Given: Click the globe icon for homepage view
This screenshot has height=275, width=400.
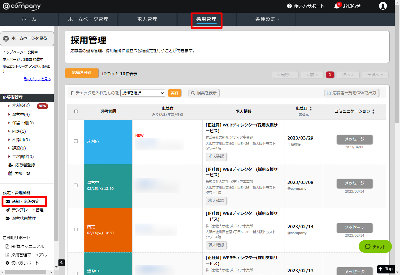Looking at the screenshot, I should click(6, 38).
